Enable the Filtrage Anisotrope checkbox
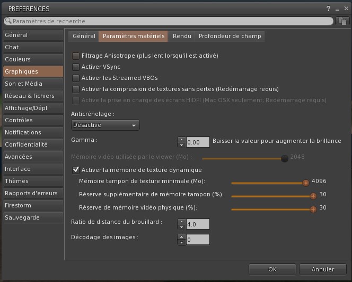 pyautogui.click(x=76, y=56)
